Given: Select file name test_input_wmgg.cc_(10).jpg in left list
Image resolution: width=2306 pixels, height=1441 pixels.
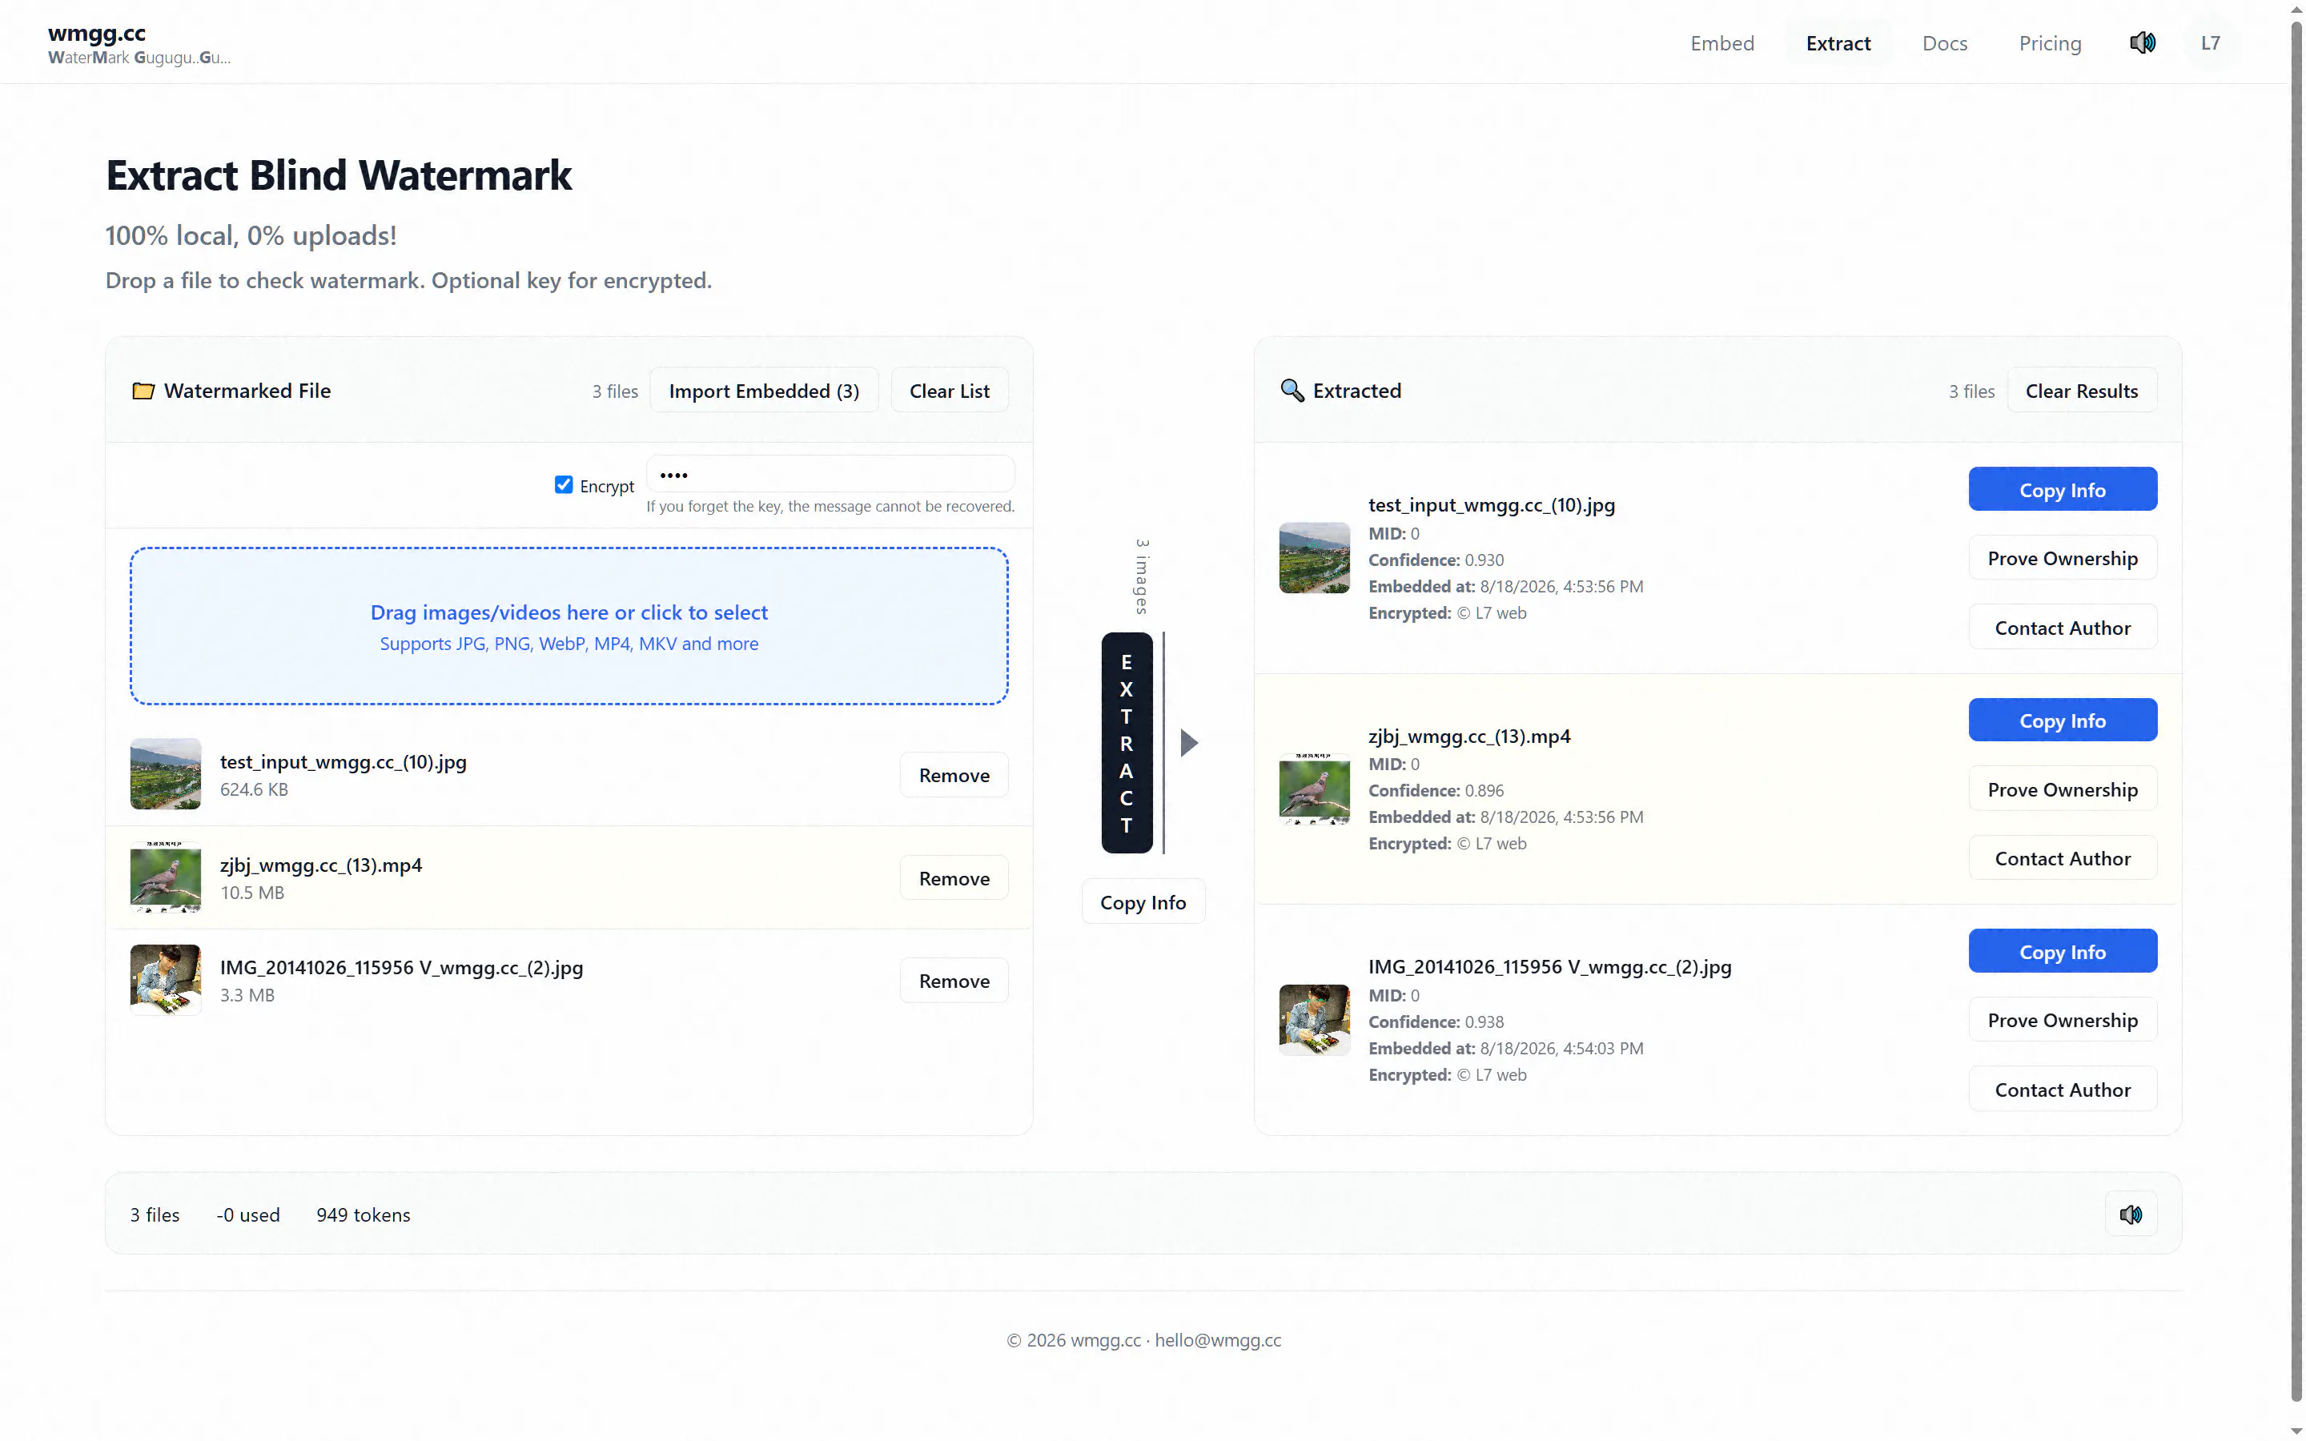Looking at the screenshot, I should pyautogui.click(x=343, y=761).
